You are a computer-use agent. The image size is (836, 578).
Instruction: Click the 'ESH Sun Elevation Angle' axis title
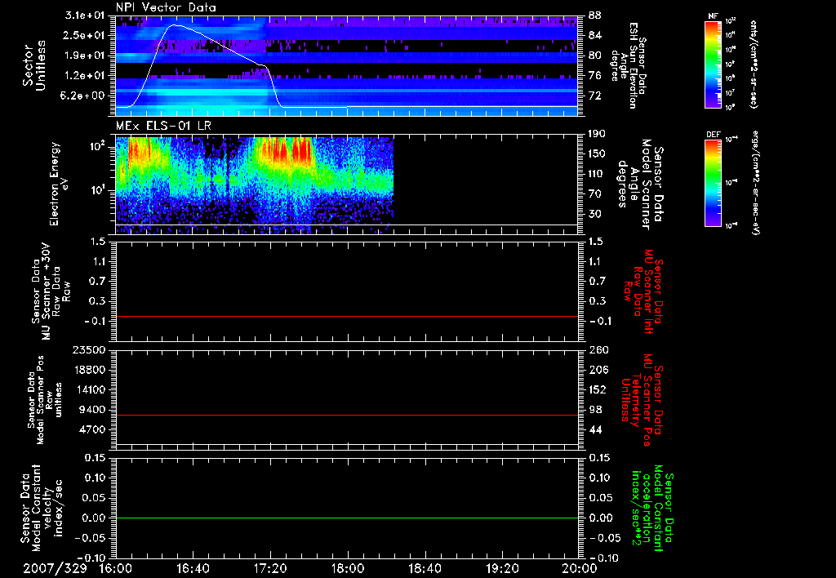point(629,65)
